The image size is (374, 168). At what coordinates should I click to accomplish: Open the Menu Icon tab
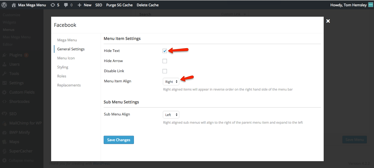pyautogui.click(x=66, y=58)
